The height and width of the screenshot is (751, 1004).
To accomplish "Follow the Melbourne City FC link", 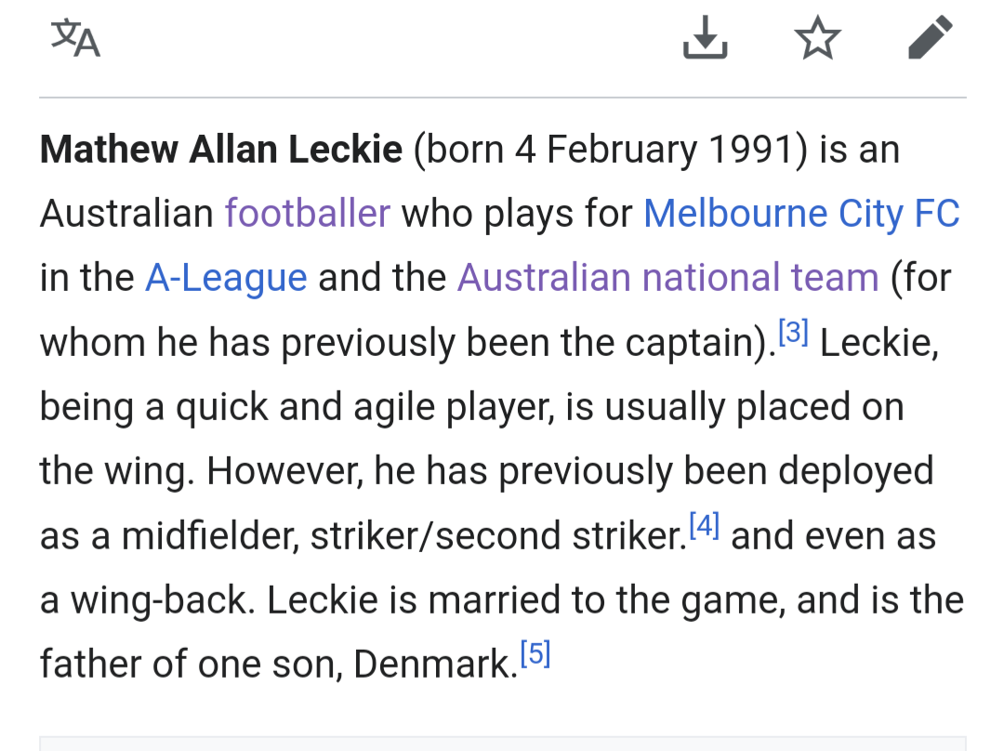I will point(801,213).
